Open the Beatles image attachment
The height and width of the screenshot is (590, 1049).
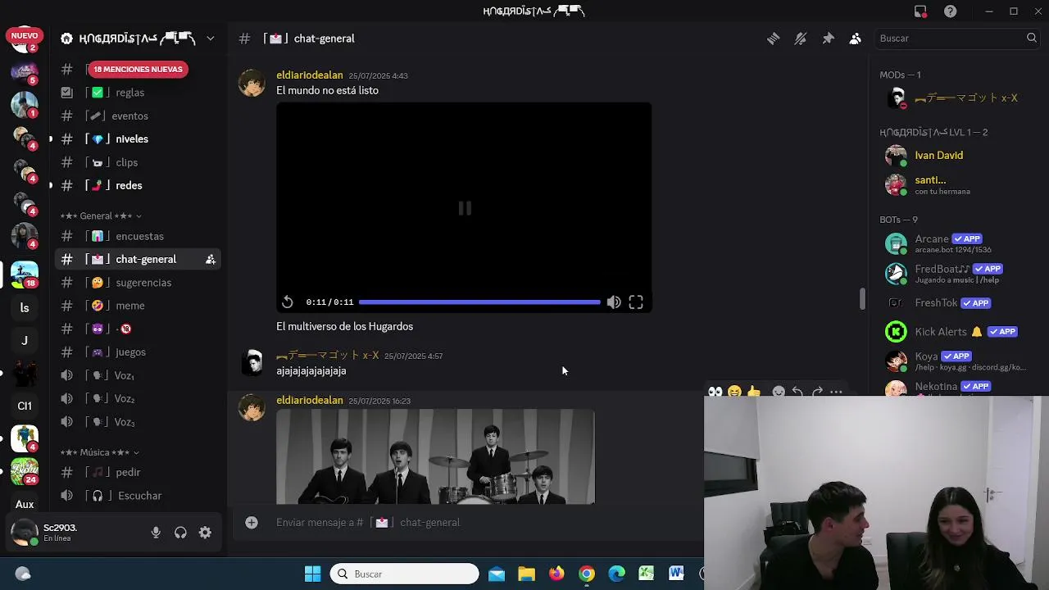pos(435,456)
